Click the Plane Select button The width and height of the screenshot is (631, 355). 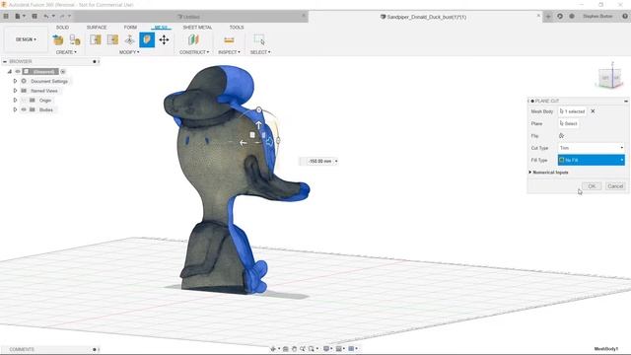pyautogui.click(x=569, y=123)
